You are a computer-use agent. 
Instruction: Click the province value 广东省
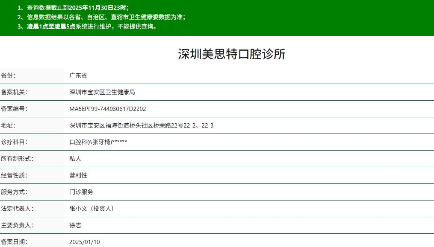[79, 76]
